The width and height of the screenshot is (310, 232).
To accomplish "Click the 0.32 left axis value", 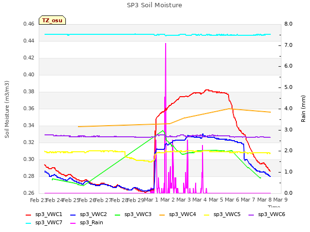I will click(29, 143).
